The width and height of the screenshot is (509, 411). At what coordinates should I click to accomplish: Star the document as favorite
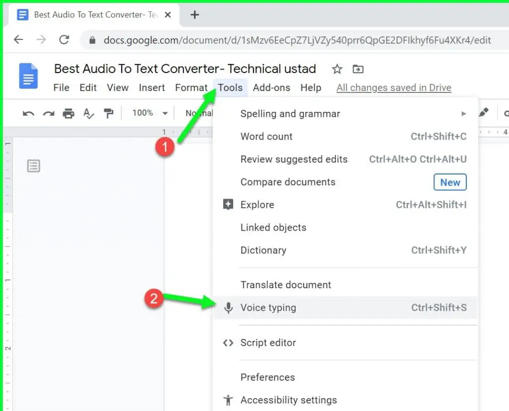(x=337, y=69)
